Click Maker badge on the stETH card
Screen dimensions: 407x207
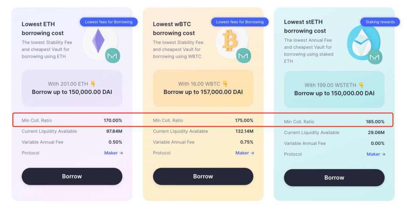[375, 57]
